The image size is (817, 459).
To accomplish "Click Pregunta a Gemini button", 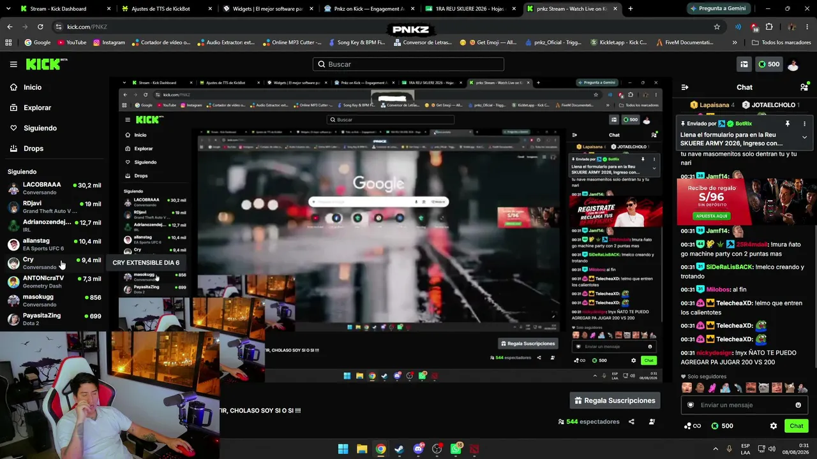I will 717,9.
